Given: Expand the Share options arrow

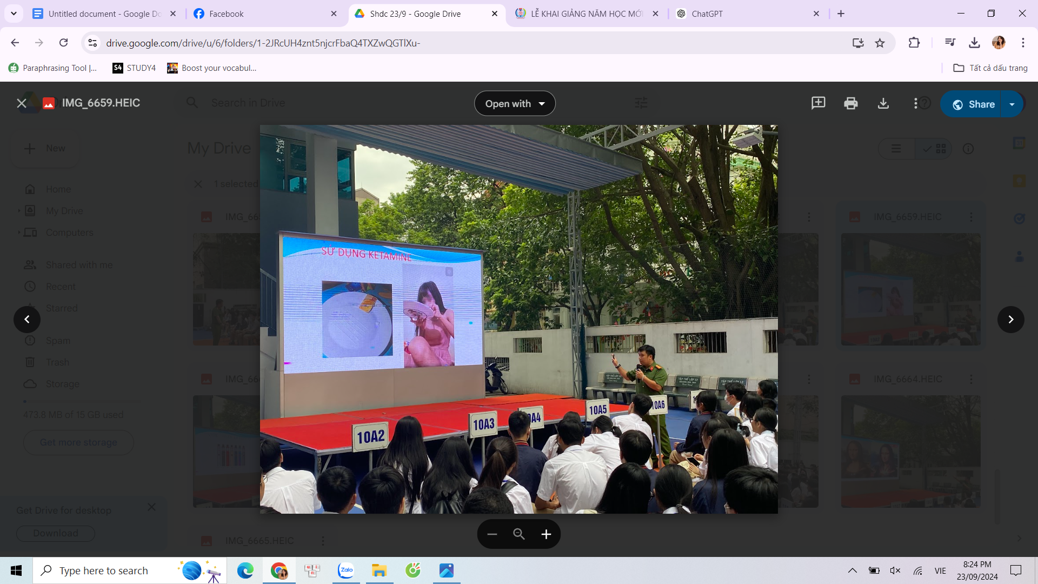Looking at the screenshot, I should click(1012, 104).
